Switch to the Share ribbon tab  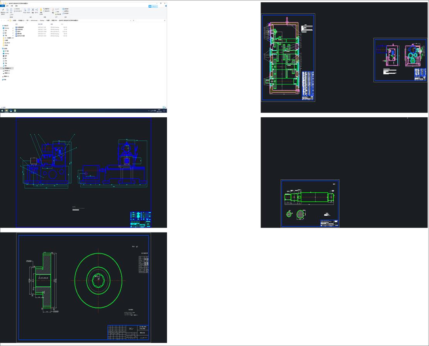[12, 6]
